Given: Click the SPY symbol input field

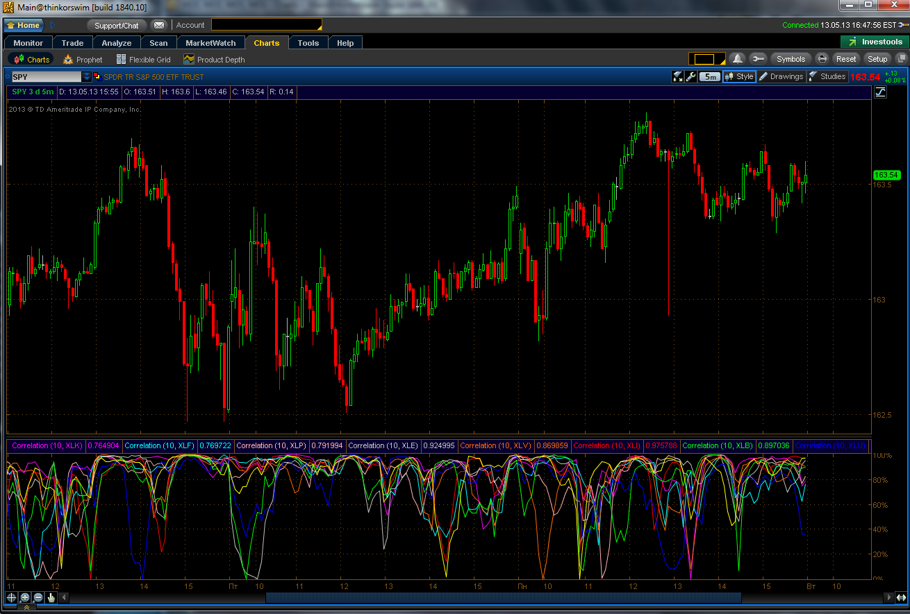Looking at the screenshot, I should click(47, 76).
